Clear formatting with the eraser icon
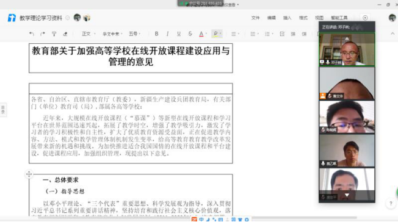This screenshot has width=398, height=222. pos(65,34)
